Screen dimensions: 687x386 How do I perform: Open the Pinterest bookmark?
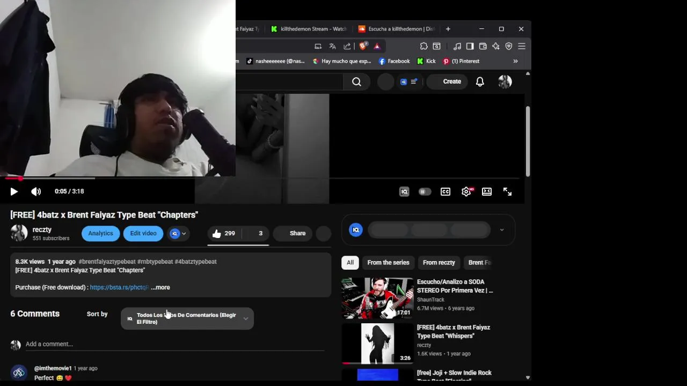click(461, 61)
